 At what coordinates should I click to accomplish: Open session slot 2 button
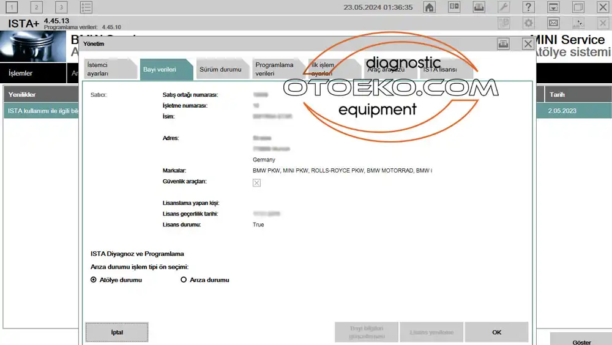click(x=36, y=7)
